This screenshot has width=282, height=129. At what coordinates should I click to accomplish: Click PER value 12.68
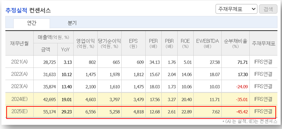coord(154,112)
